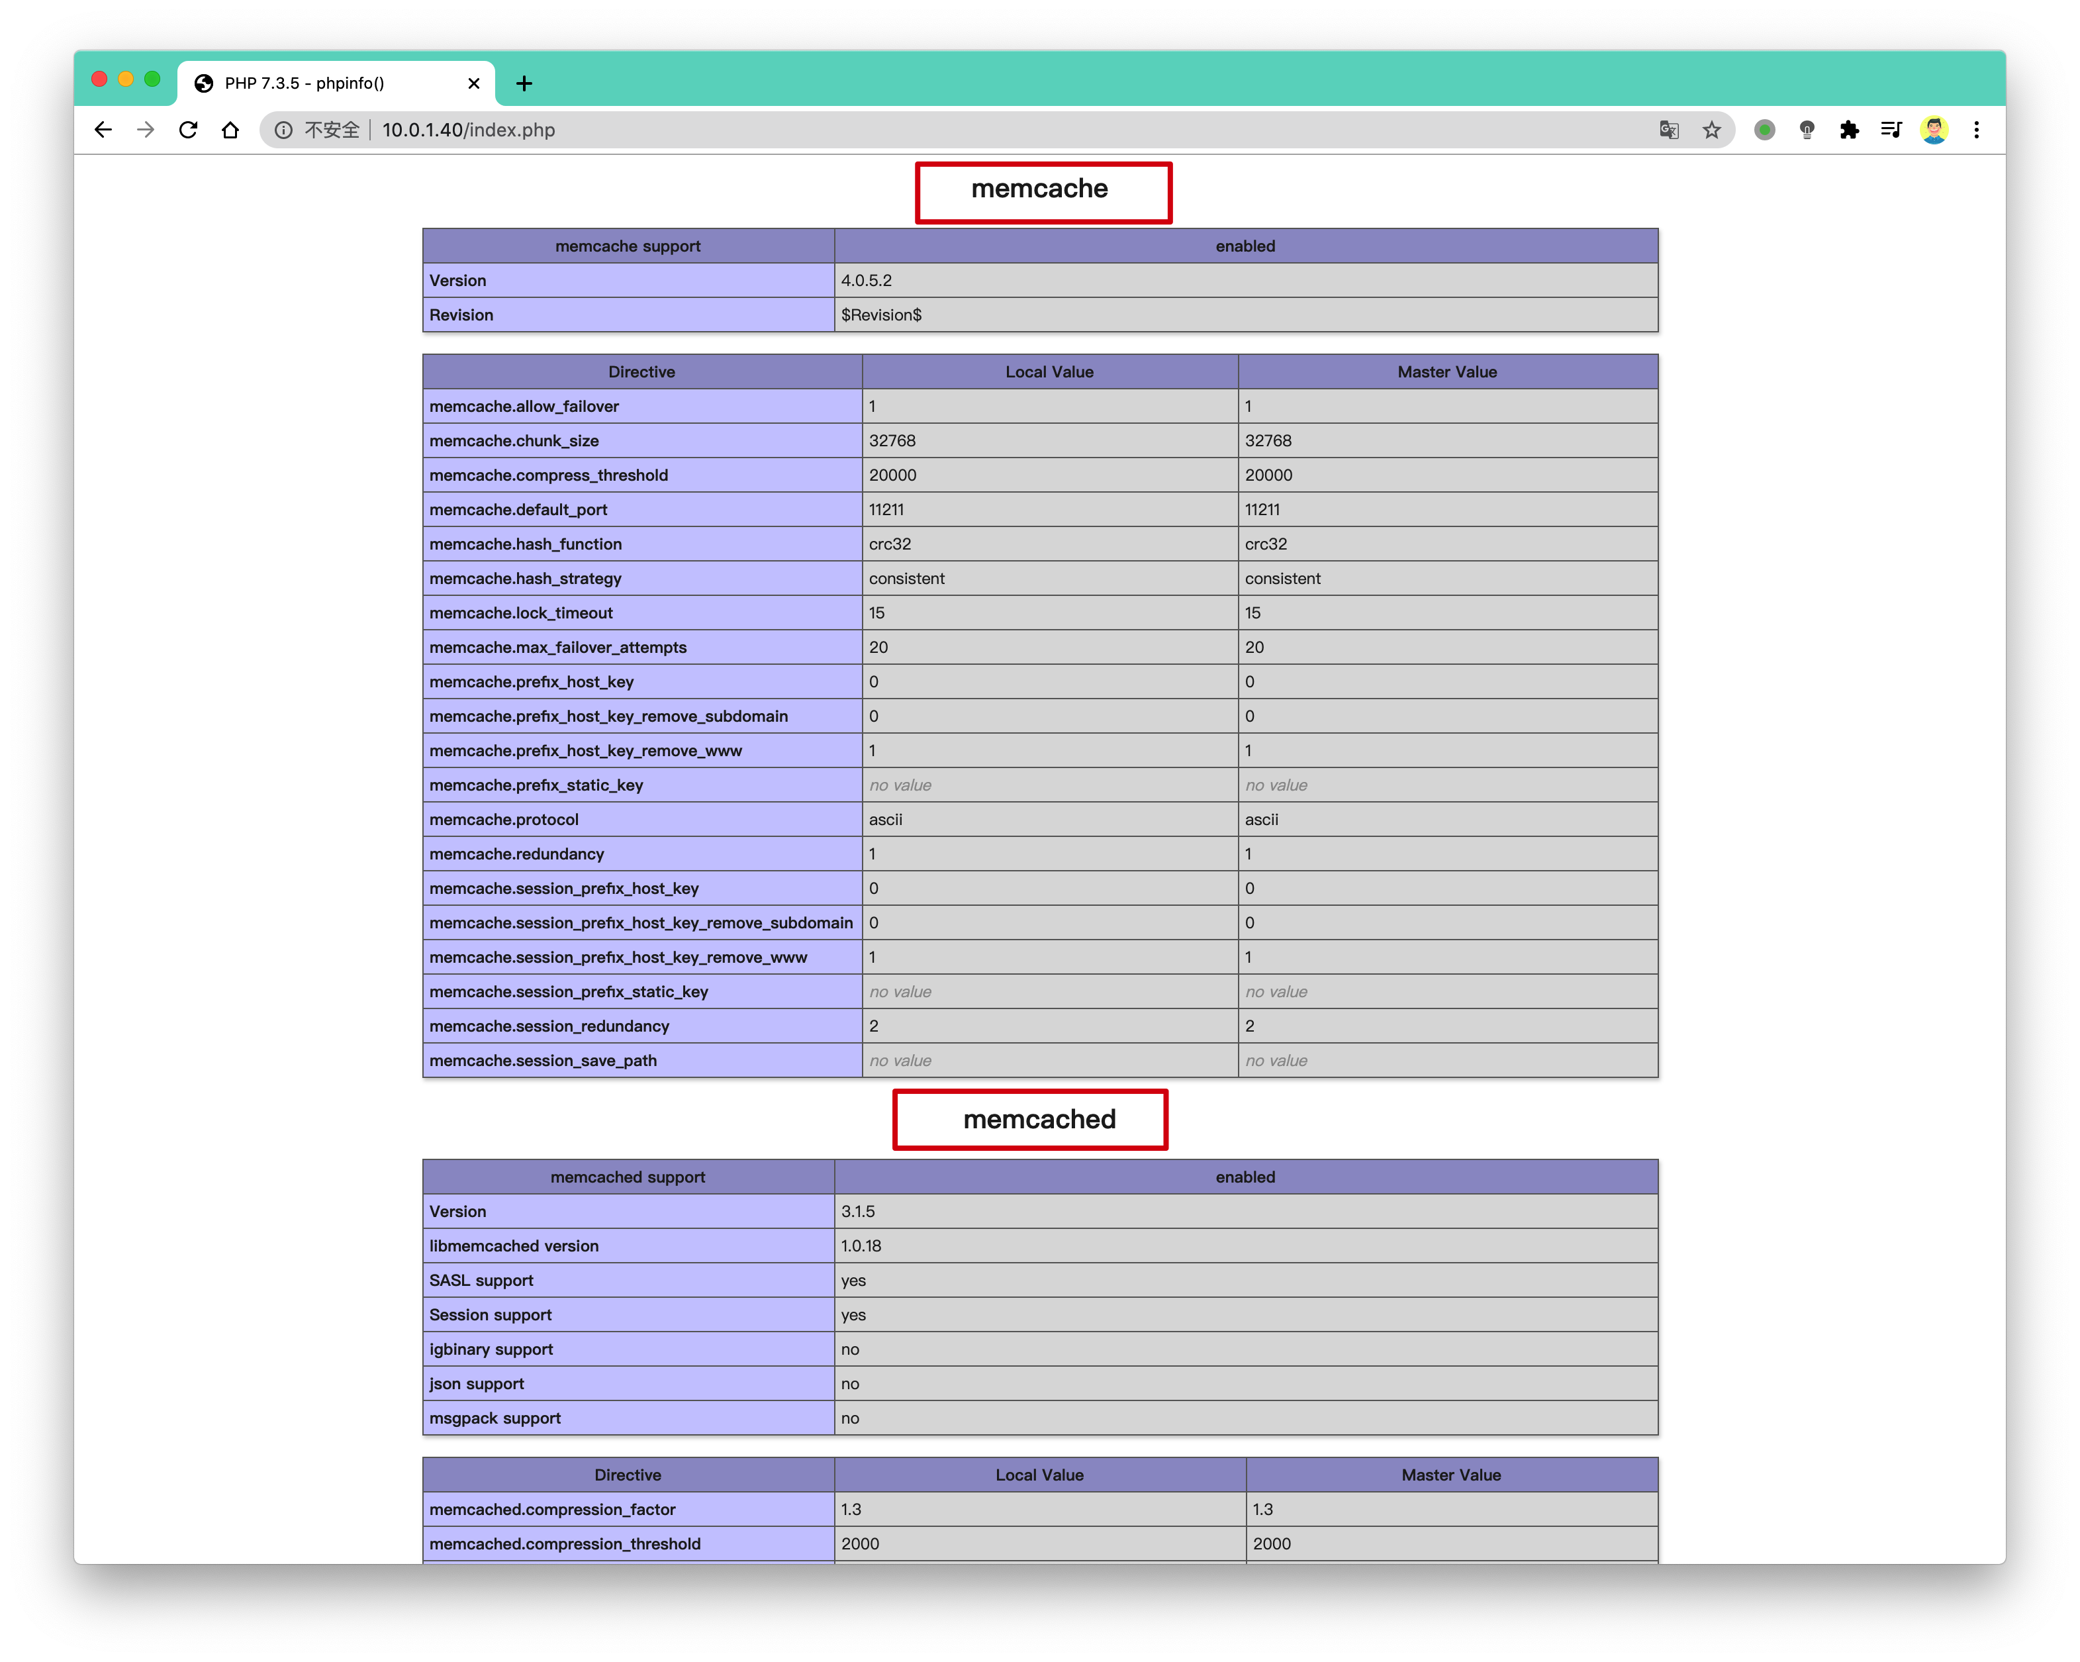Viewport: 2080px width, 1662px height.
Task: Click memcached.compression_factor directive name
Action: (552, 1510)
